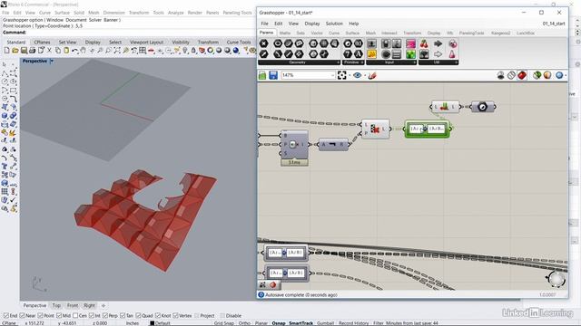Select the yellow icon in Input group
This screenshot has height=326, width=581.
click(x=371, y=54)
